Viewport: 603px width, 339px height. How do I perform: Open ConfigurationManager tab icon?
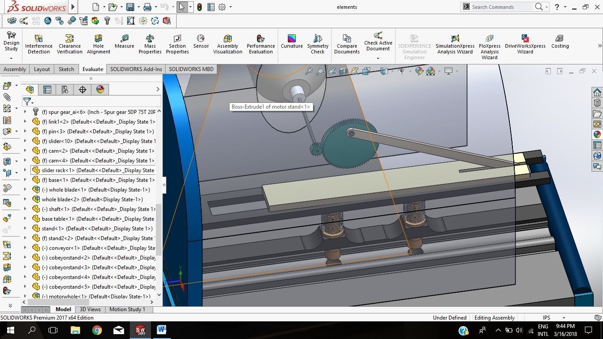(x=65, y=90)
